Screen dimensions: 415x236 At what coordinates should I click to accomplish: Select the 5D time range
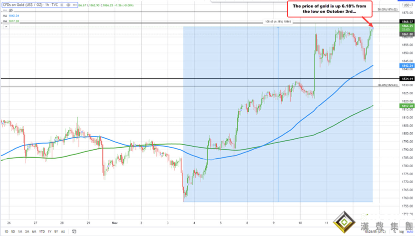13,232
